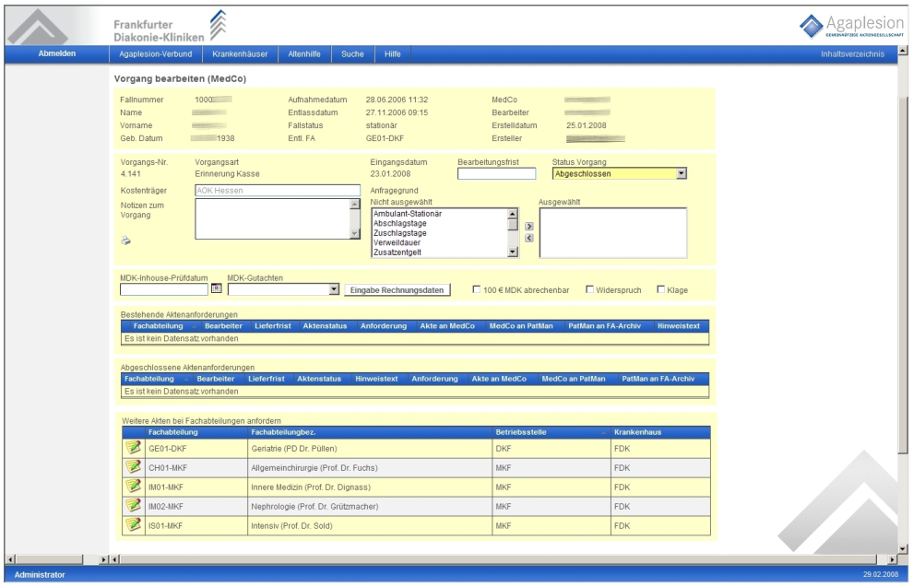
Task: Sort Abgeschlossene Aktenanforderungen by Bearbeiter column
Action: point(216,379)
